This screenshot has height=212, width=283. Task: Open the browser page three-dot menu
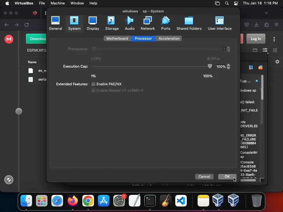coord(274,39)
